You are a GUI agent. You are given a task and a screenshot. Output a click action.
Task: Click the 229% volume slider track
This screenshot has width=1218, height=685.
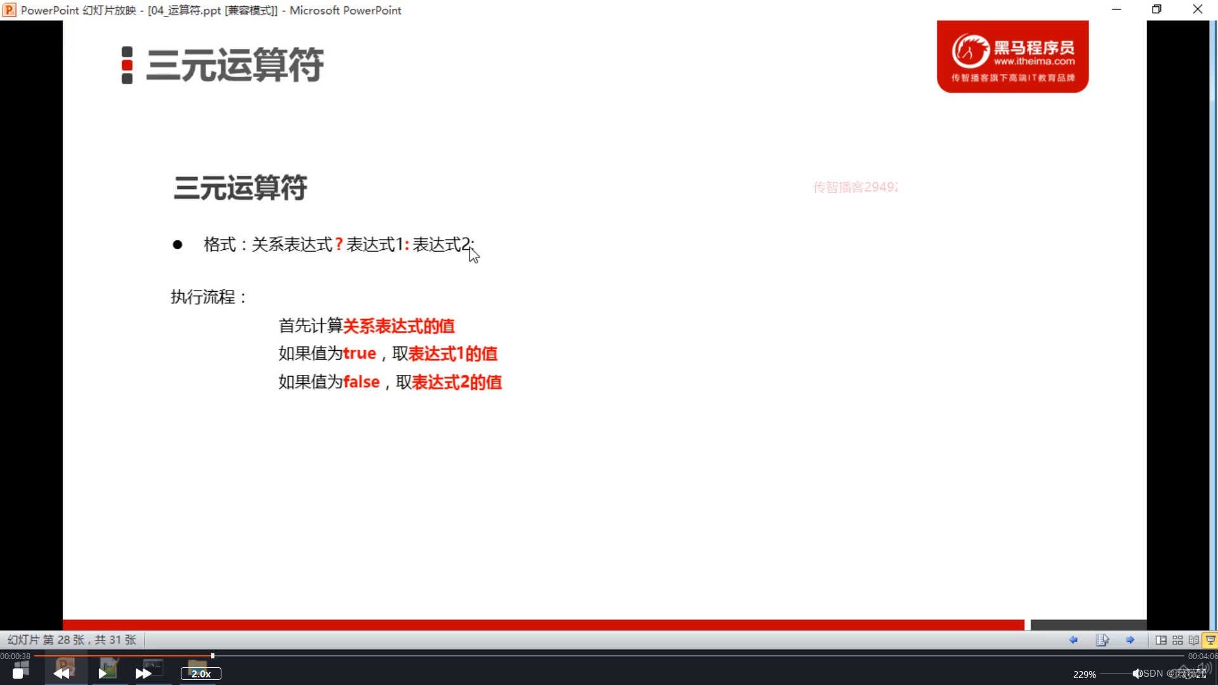coord(1115,674)
